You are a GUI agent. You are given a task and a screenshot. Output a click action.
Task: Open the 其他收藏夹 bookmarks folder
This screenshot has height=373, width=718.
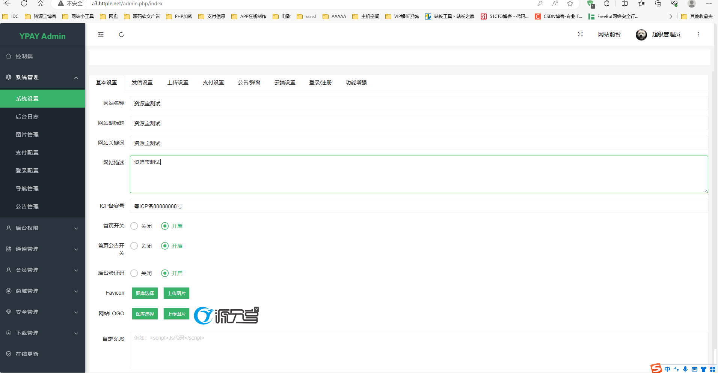pyautogui.click(x=697, y=16)
